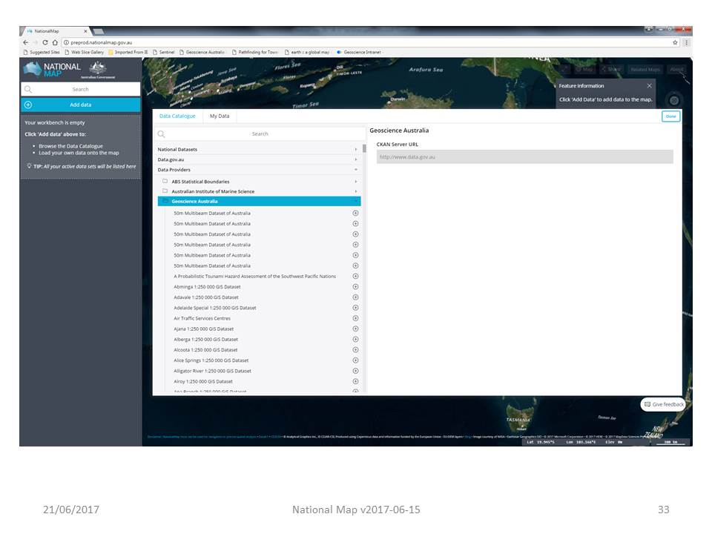Collapse the Data Providers group
Image resolution: width=712 pixels, height=534 pixels.
click(355, 169)
